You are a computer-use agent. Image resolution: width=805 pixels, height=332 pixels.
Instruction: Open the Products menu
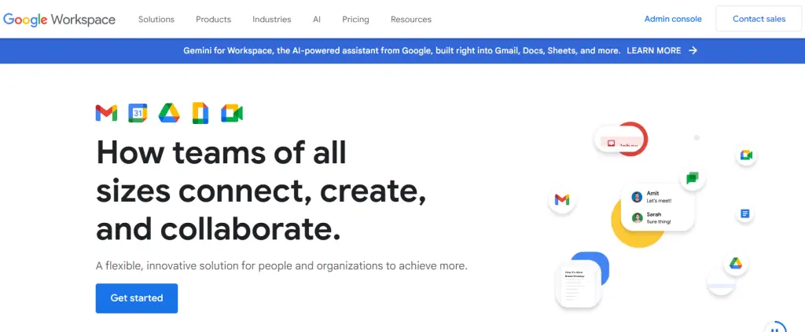[213, 19]
